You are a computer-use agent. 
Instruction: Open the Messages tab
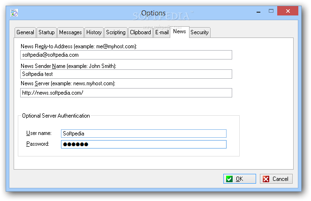coord(70,32)
